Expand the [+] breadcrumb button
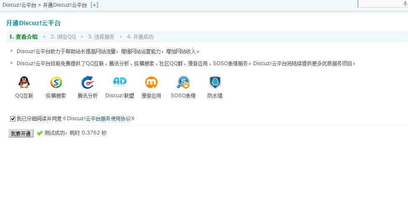This screenshot has width=408, height=205. click(94, 5)
